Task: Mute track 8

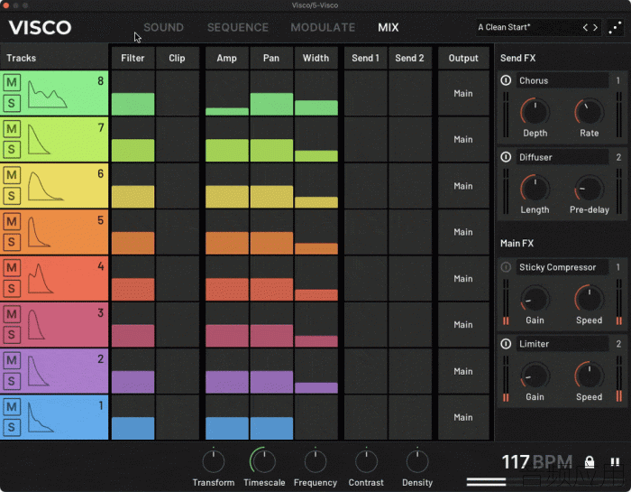Action: (x=11, y=83)
